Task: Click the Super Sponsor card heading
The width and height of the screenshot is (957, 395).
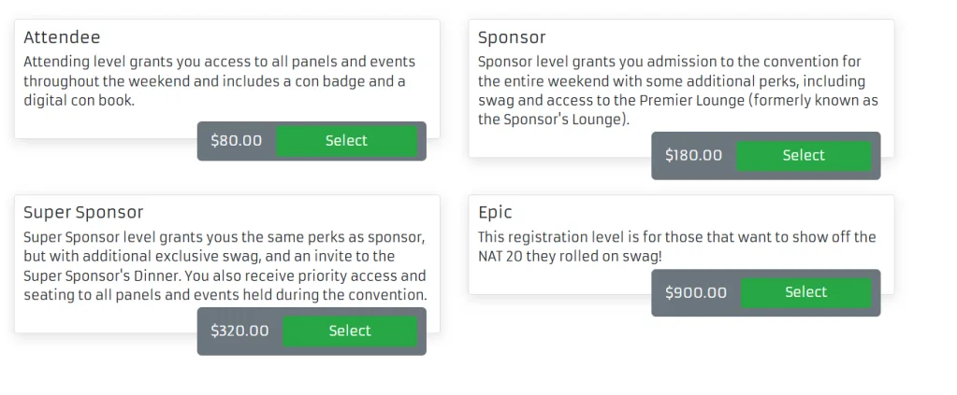Action: coord(83,213)
